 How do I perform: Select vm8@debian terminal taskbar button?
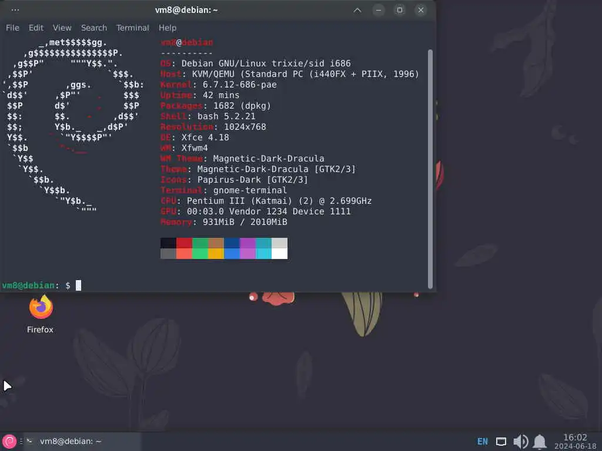point(83,442)
